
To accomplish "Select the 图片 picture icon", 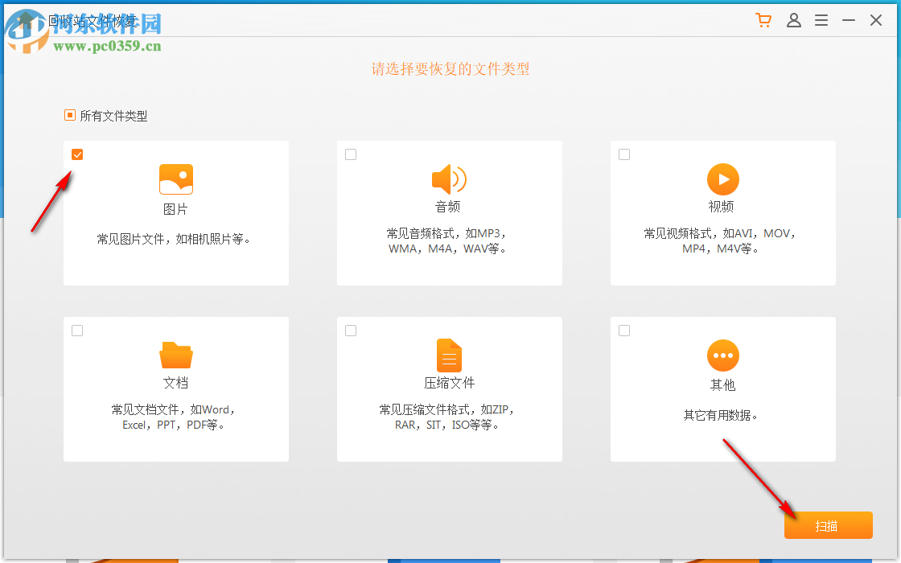I will click(176, 179).
